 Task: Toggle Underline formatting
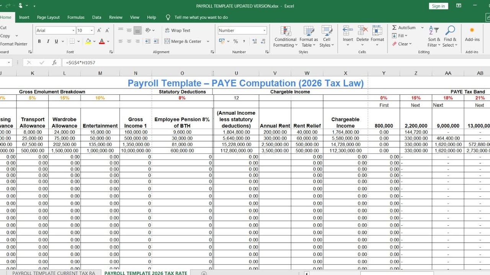tap(56, 41)
